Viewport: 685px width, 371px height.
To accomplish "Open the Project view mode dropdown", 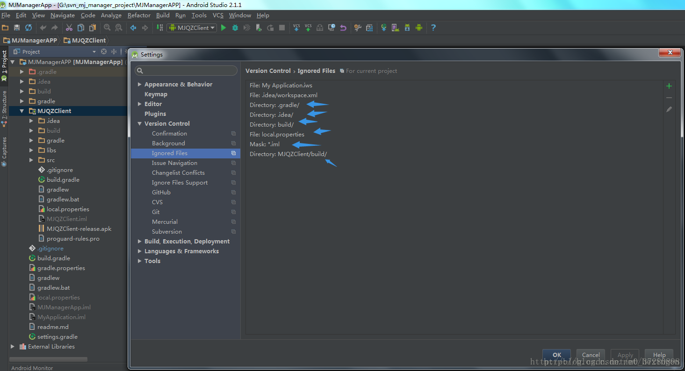I will [94, 52].
